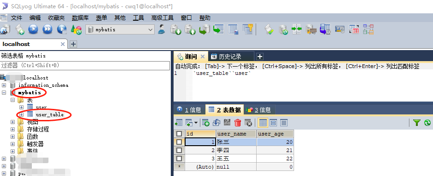Select the user_table tree item
The image size is (433, 176).
50,114
